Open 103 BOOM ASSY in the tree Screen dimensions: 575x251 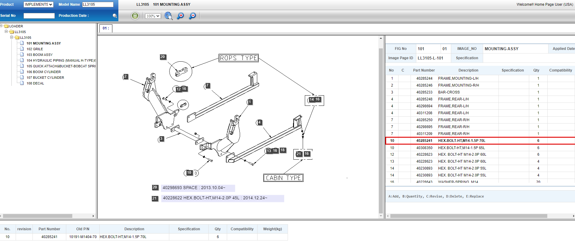pos(39,55)
